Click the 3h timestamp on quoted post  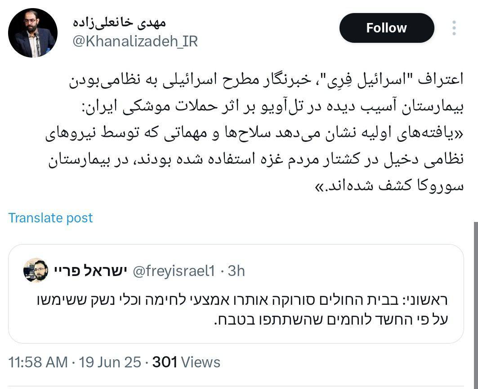pos(236,271)
